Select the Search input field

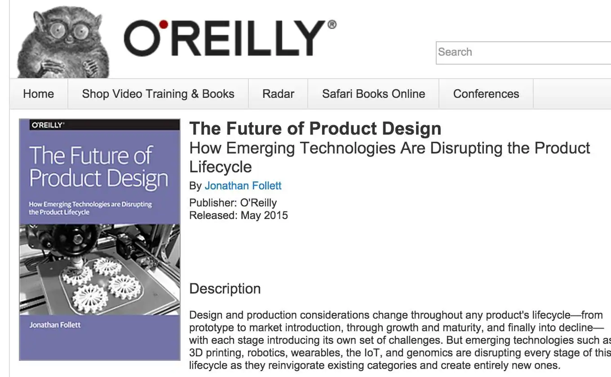[x=517, y=52]
